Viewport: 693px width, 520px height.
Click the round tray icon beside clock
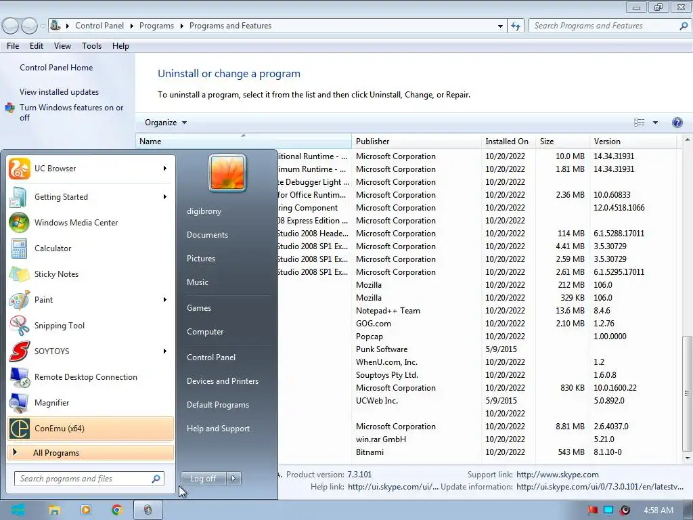(625, 511)
